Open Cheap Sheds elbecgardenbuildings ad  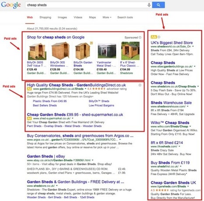(163, 63)
